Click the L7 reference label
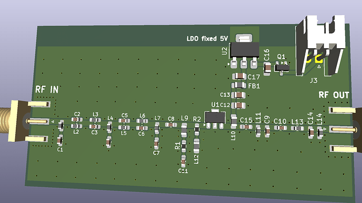This screenshot has width=362, height=203. coord(157,118)
